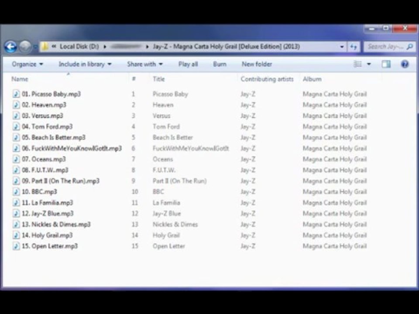Click music icon of 15. Open Letter.mp3
The height and width of the screenshot is (314, 419).
point(16,246)
